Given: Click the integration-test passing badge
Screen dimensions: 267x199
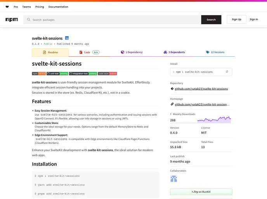Looking at the screenshot, I should (x=83, y=74).
